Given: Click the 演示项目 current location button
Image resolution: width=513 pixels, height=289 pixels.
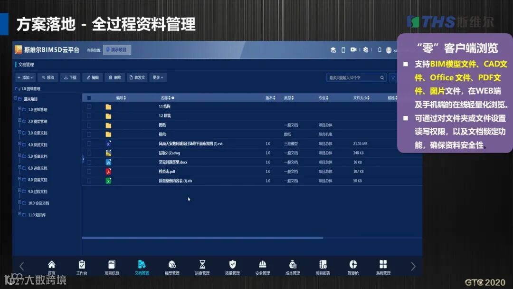Looking at the screenshot, I should coord(117,50).
